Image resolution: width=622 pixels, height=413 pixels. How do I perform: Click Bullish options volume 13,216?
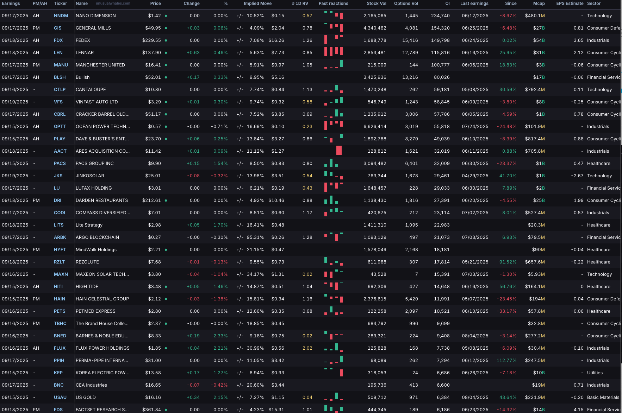point(410,77)
